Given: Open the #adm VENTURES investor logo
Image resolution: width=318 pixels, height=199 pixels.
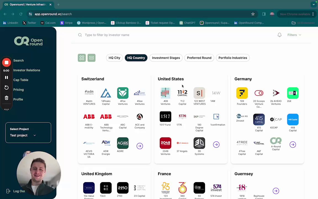Looking at the screenshot, I should click(89, 93).
